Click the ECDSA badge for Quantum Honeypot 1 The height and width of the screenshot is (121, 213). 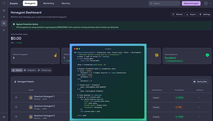pyautogui.click(x=180, y=98)
